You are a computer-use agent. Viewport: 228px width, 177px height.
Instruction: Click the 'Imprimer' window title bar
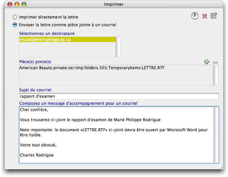point(114,4)
